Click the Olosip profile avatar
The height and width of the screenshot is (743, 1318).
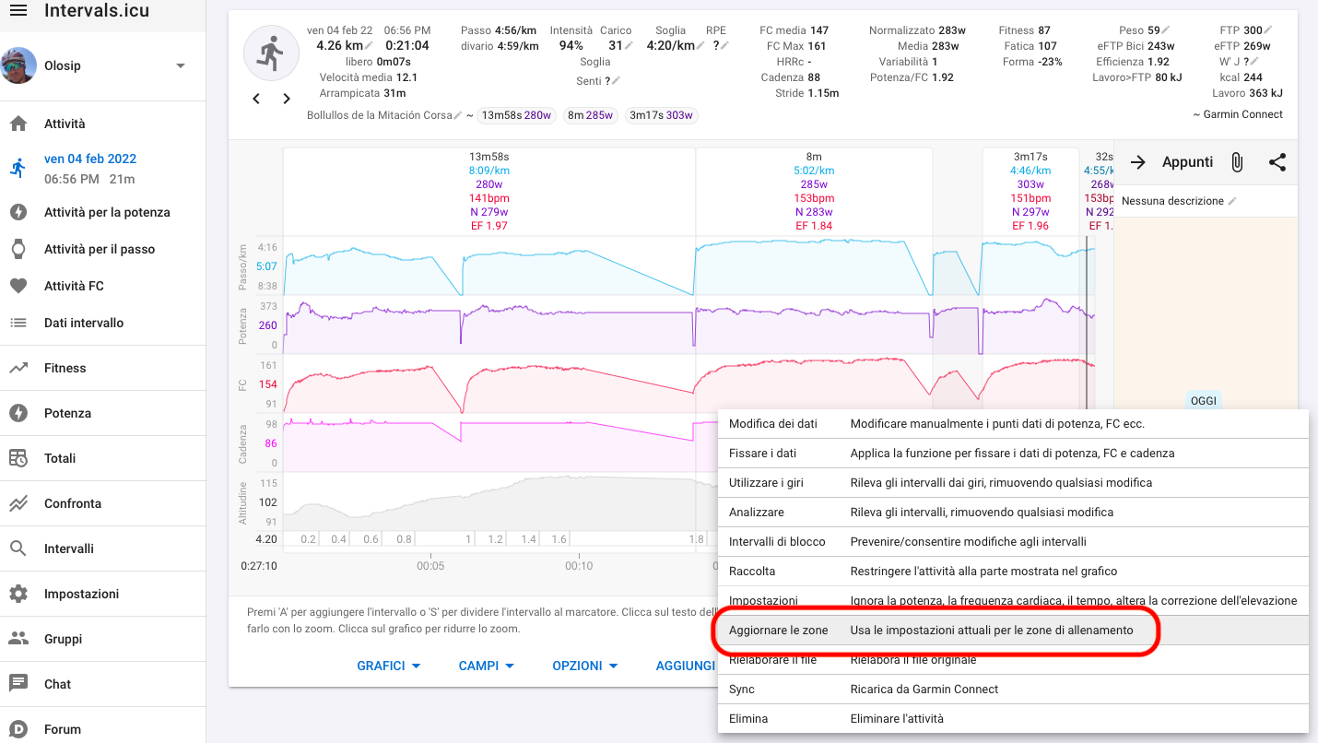(18, 65)
